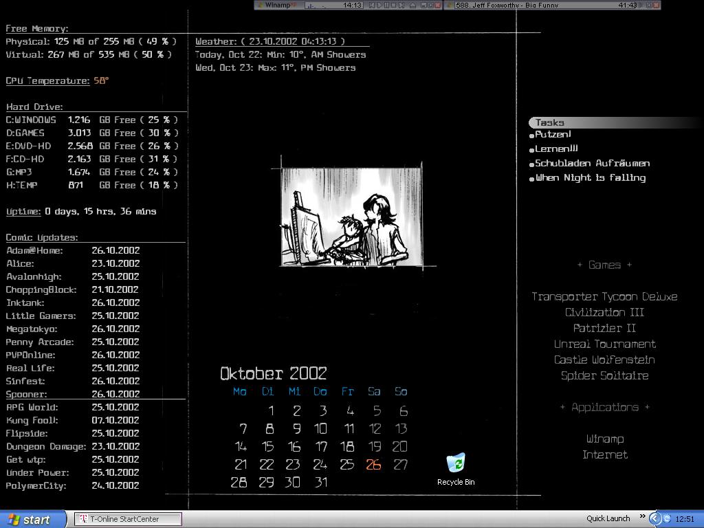The width and height of the screenshot is (704, 528).
Task: Click the manga sketch thumbnail image
Action: [351, 217]
